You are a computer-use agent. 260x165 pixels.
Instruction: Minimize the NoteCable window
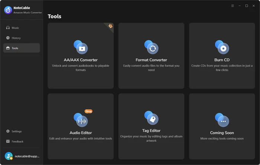click(x=240, y=6)
